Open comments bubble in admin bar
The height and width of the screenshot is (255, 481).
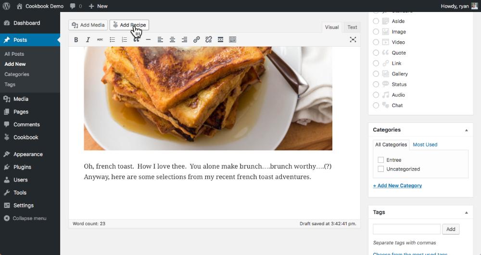point(76,6)
